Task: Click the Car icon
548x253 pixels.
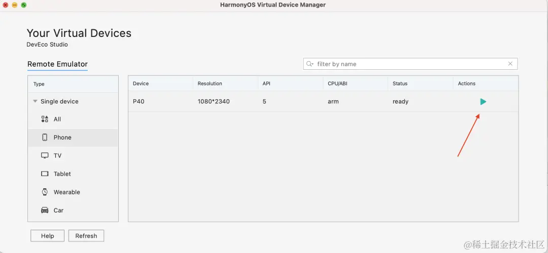Action: coord(45,210)
